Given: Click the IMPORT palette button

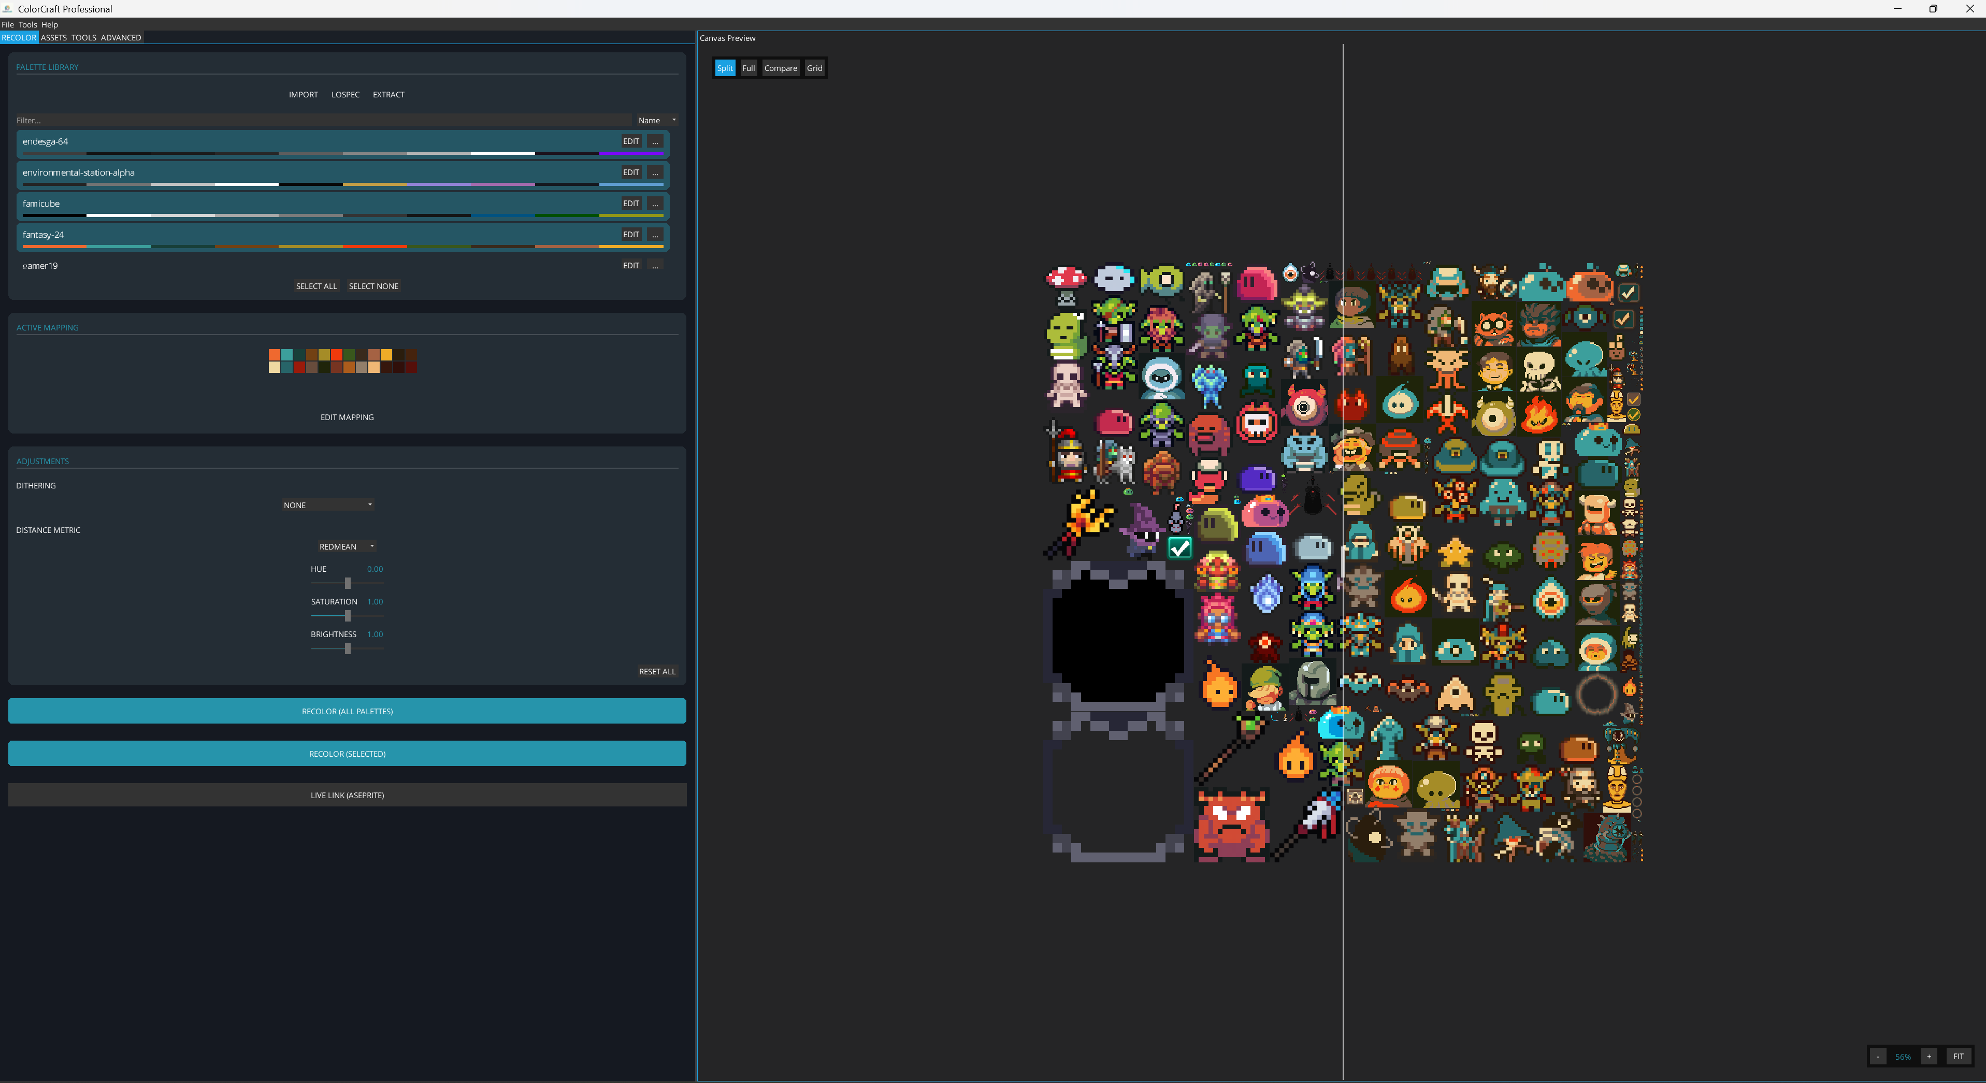Looking at the screenshot, I should click(x=303, y=94).
